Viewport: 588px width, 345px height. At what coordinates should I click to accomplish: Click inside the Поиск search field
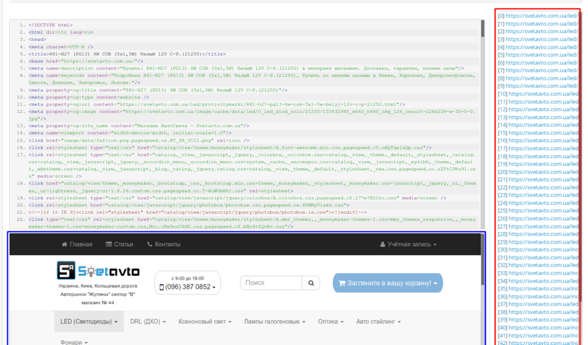click(x=271, y=283)
